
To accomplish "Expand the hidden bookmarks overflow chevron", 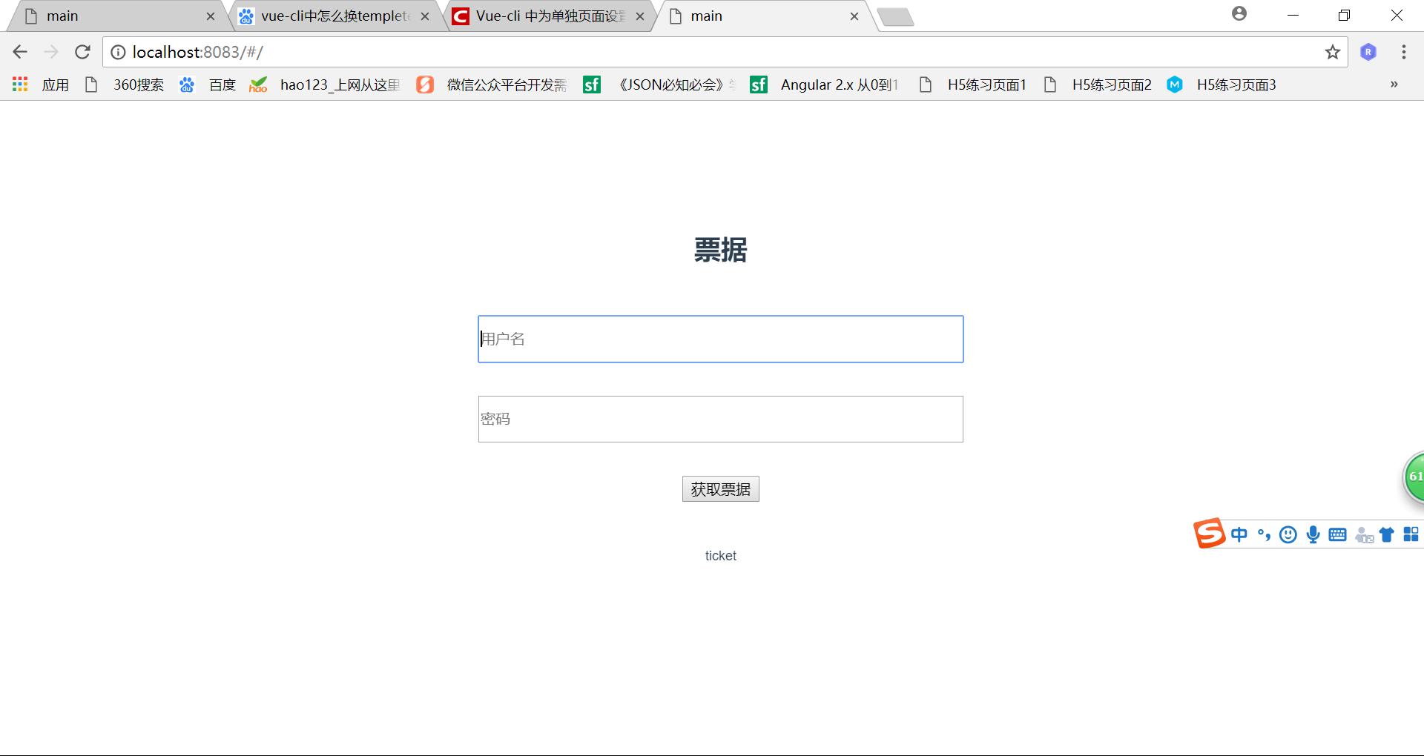I will [x=1394, y=84].
